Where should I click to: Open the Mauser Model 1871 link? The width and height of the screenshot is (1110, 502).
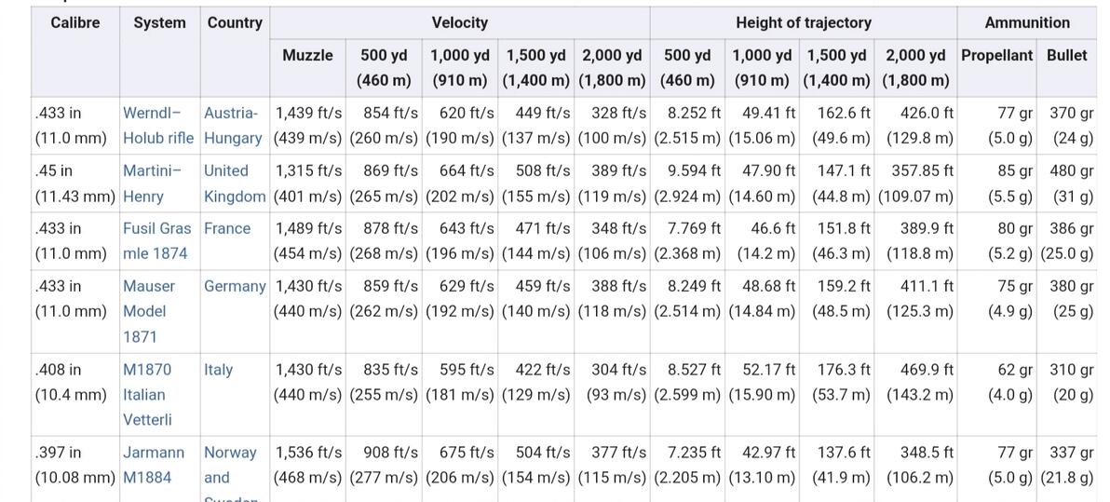point(148,311)
